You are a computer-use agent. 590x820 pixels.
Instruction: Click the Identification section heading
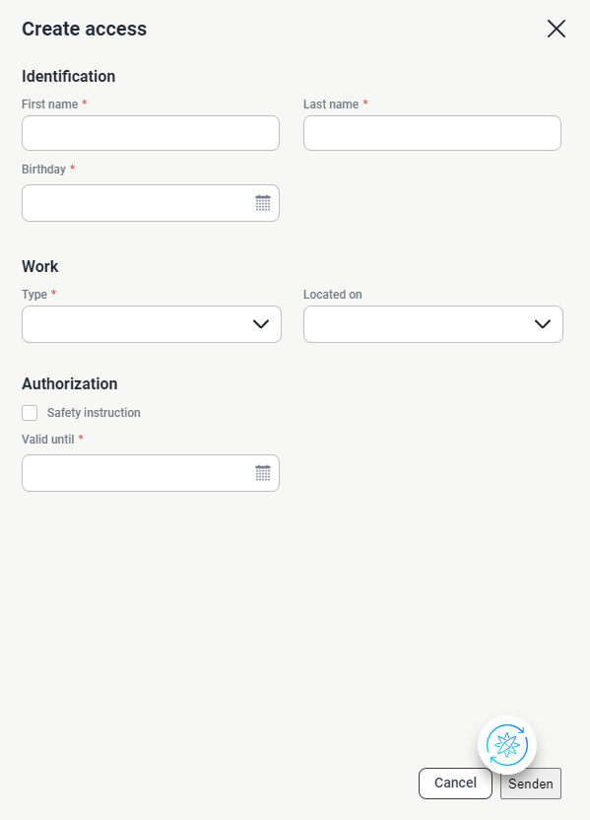coord(68,76)
